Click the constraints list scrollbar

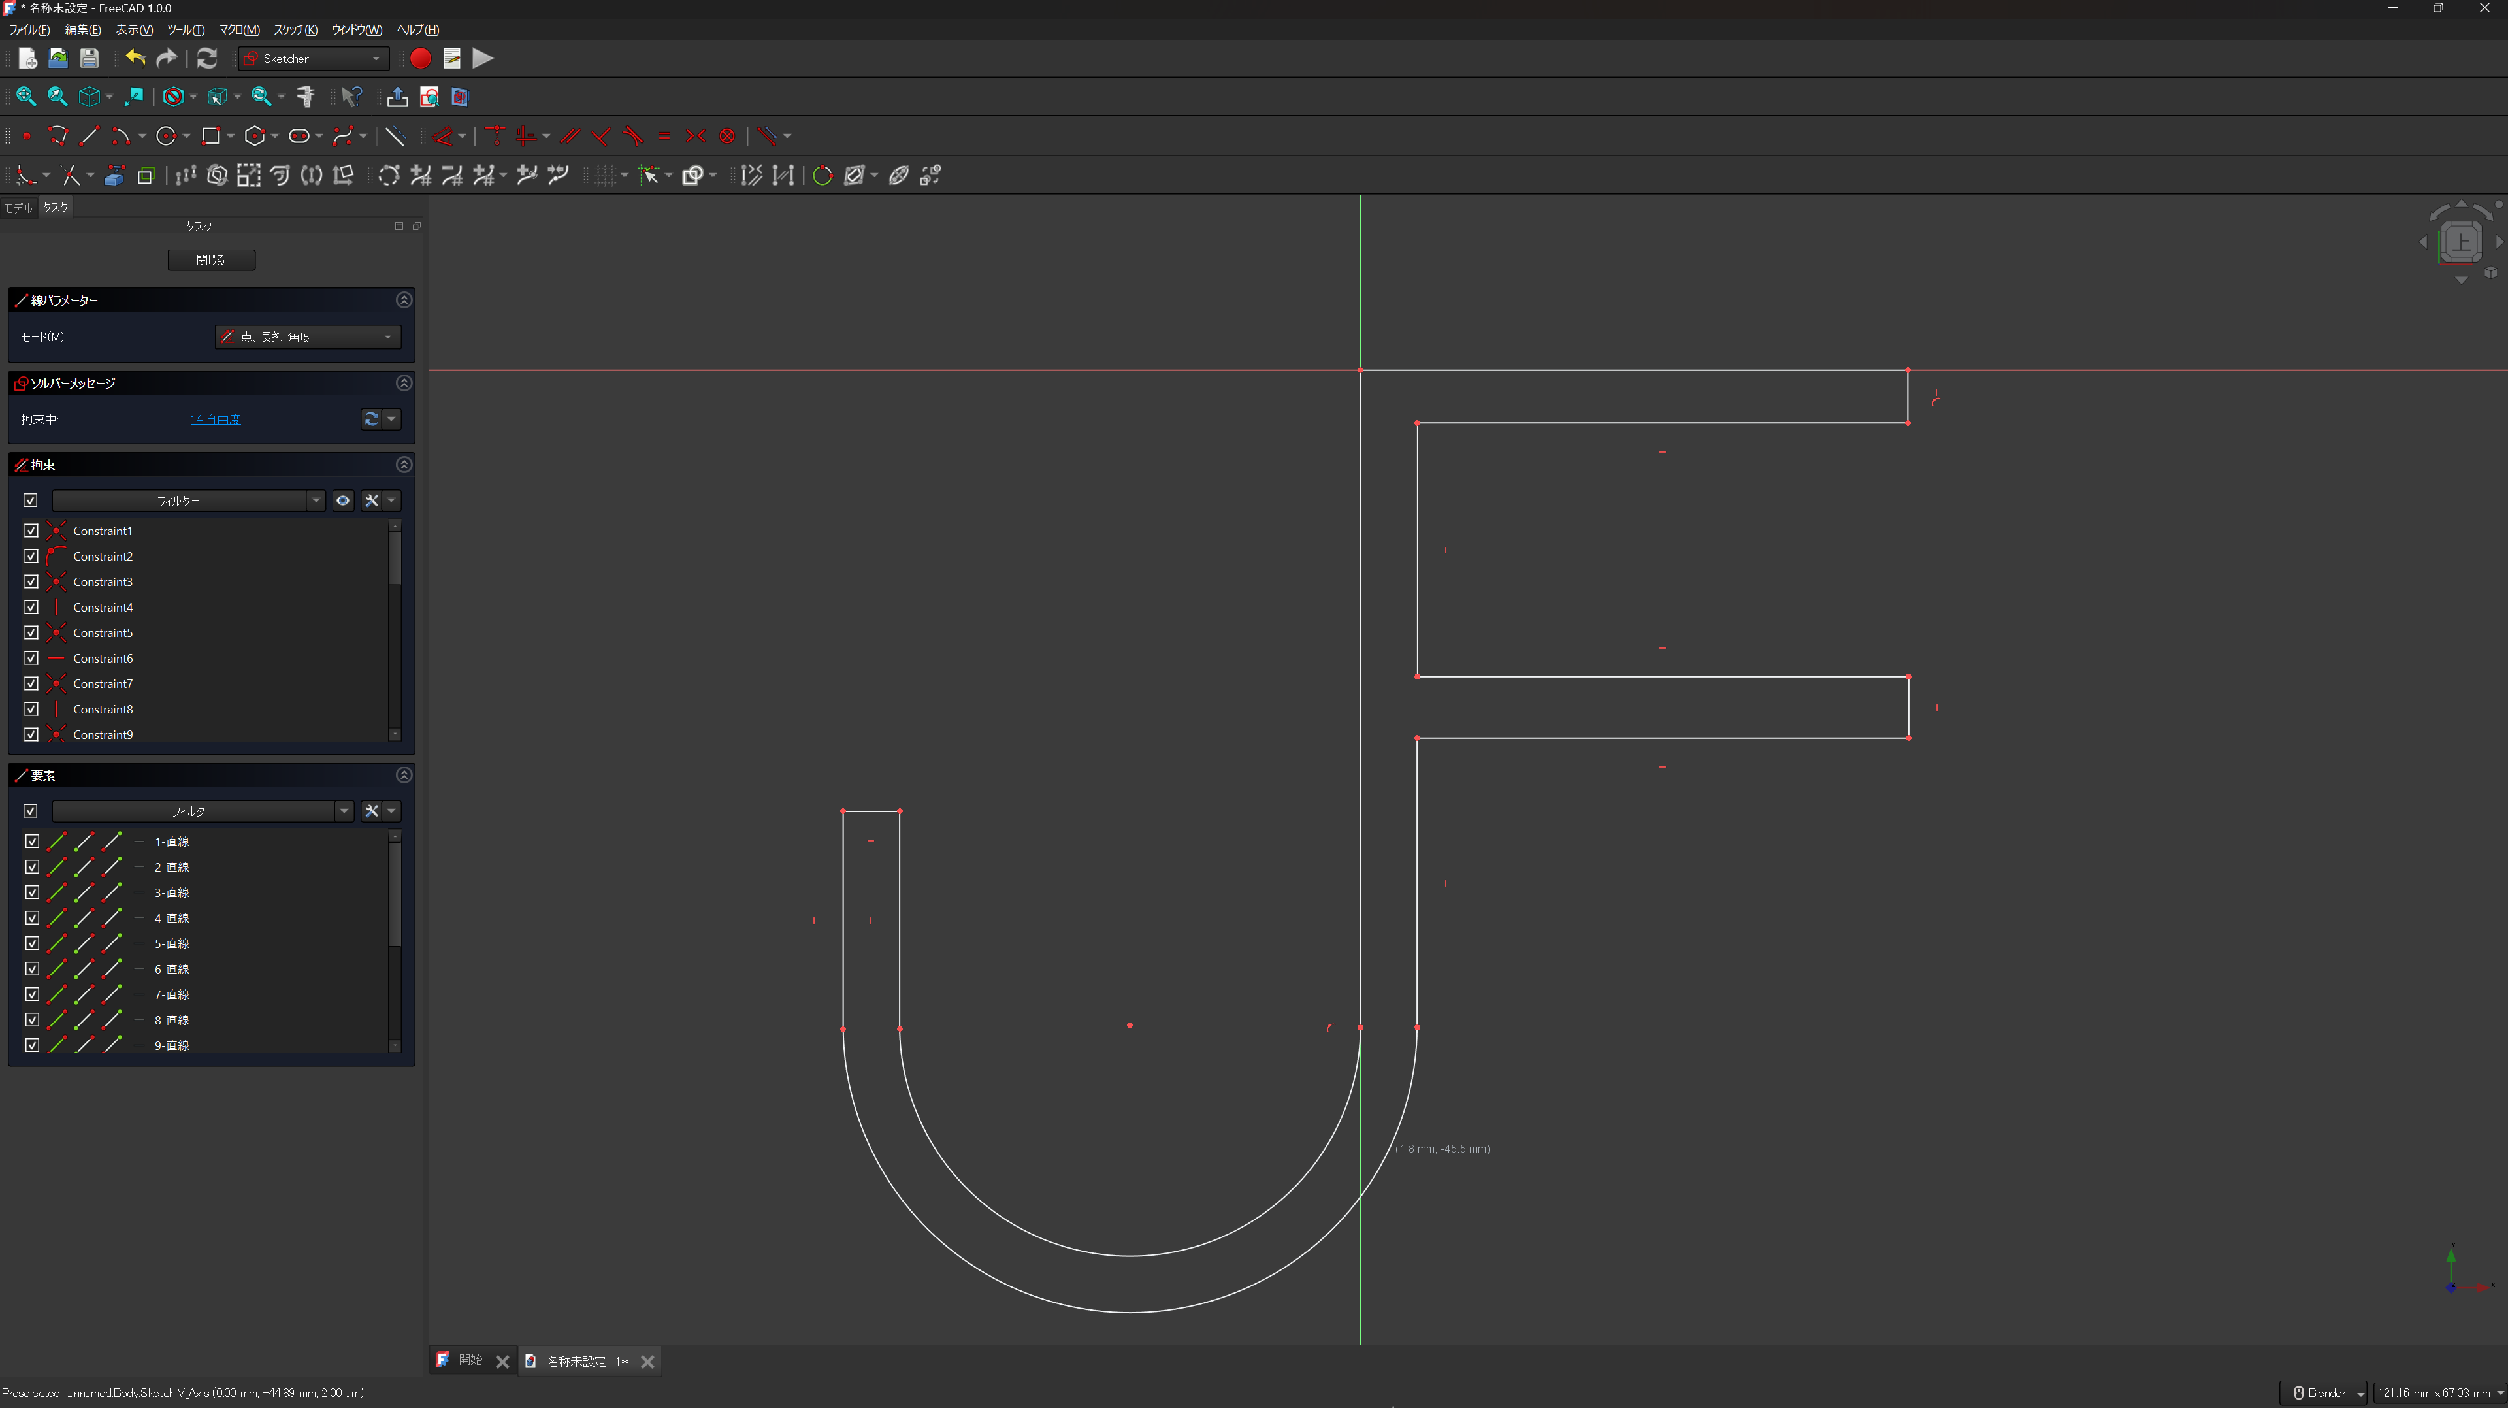point(395,560)
